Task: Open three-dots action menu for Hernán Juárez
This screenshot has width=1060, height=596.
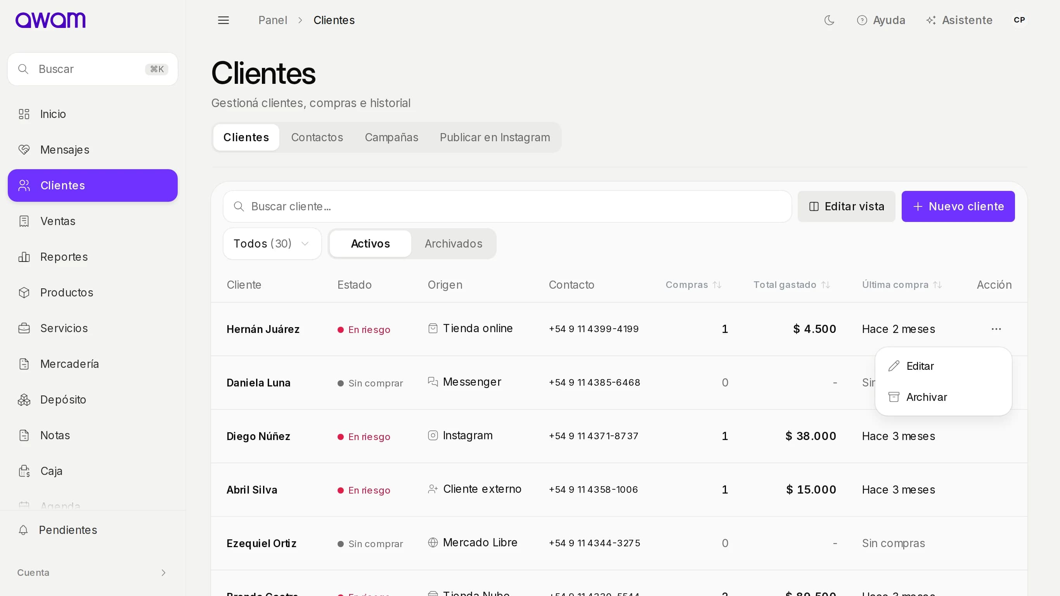Action: (996, 329)
